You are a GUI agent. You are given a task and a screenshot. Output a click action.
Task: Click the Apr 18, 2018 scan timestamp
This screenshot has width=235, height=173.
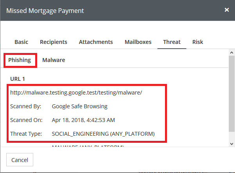83,120
